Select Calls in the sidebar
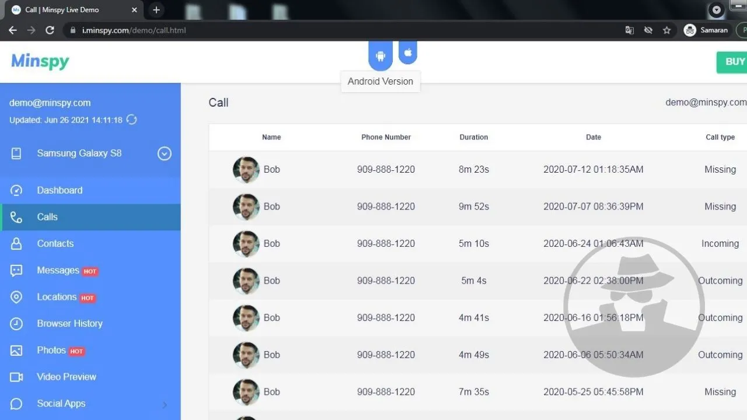747x420 pixels. pos(90,217)
